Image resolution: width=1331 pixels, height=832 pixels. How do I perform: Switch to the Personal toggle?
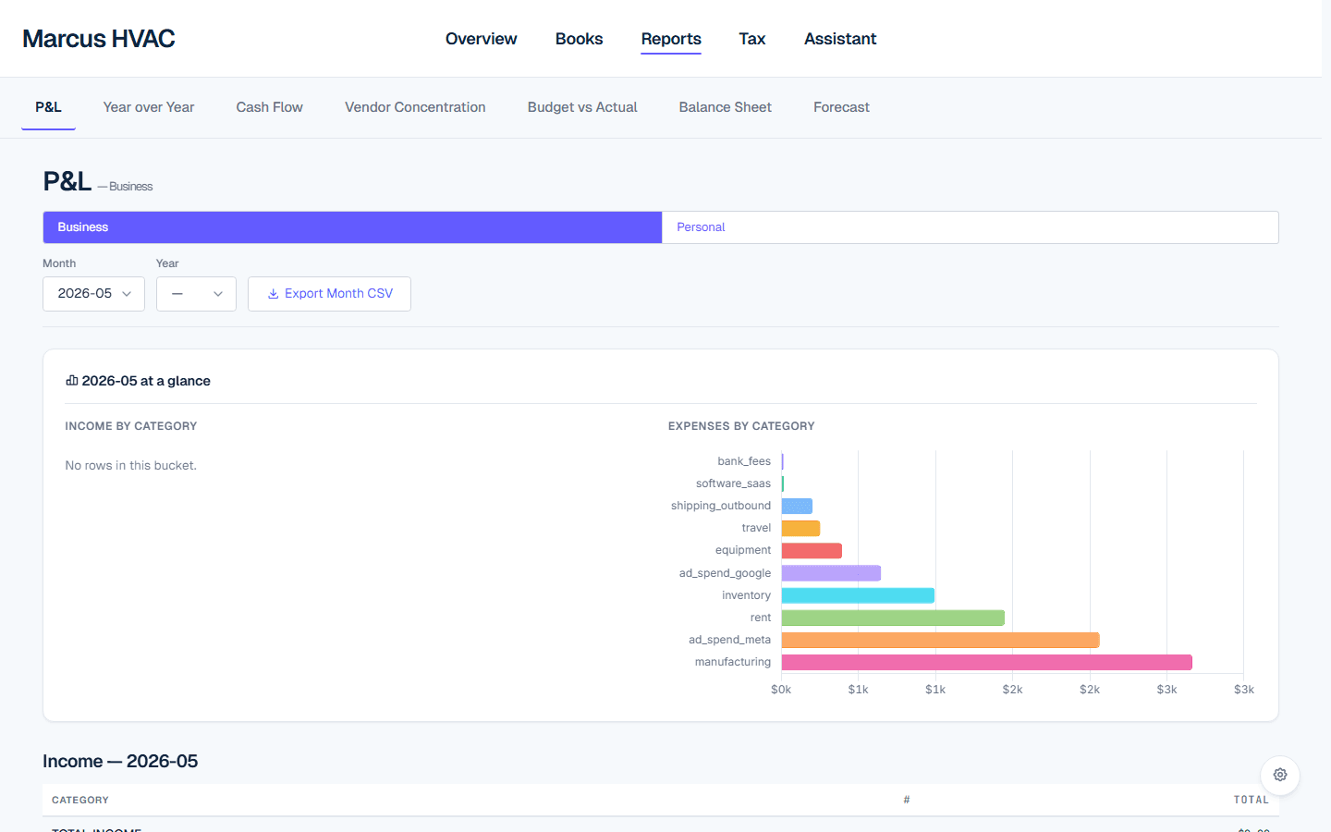(970, 227)
